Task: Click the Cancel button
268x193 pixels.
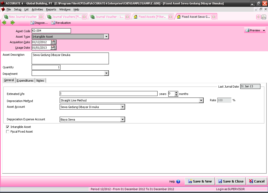Action: tap(256, 181)
